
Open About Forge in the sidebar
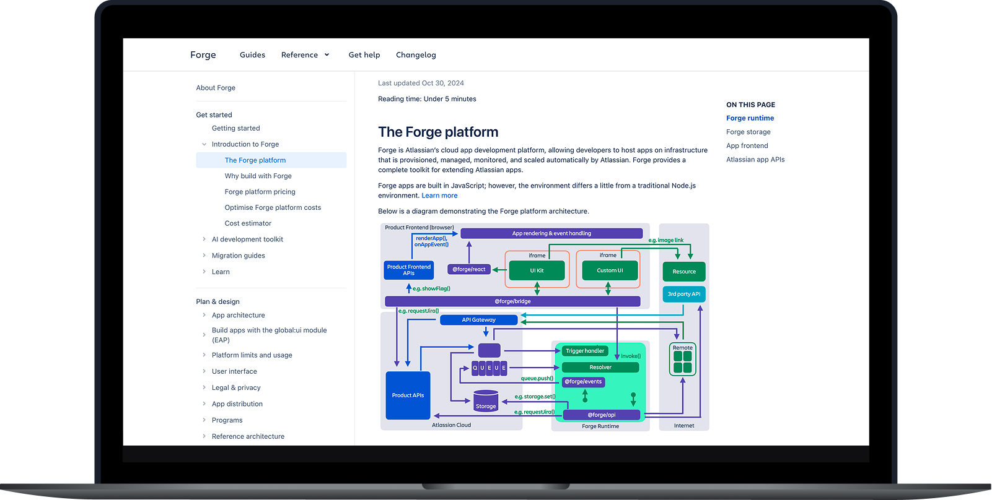coord(216,88)
